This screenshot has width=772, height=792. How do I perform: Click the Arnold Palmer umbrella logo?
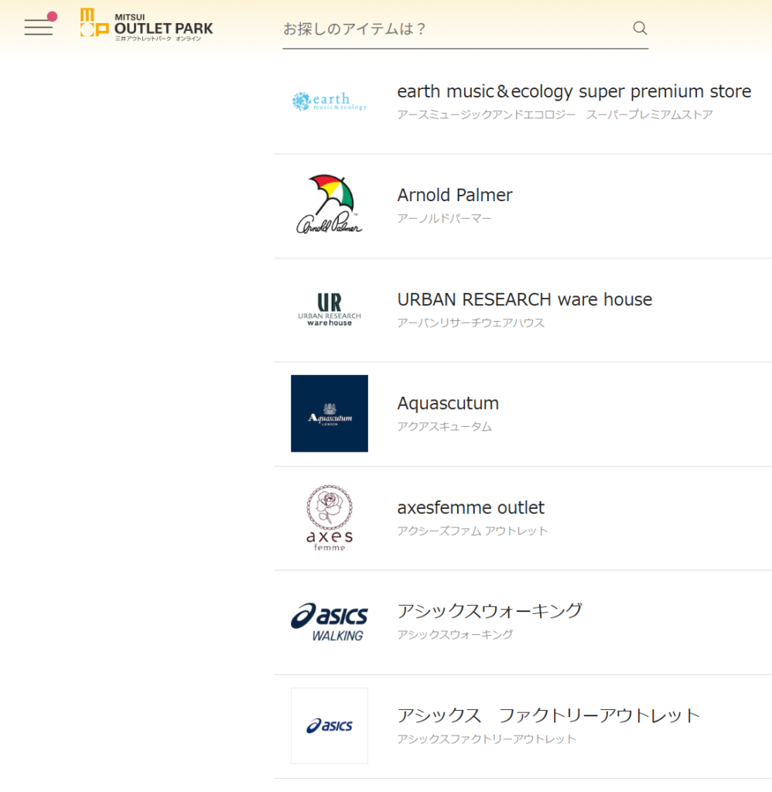(330, 204)
